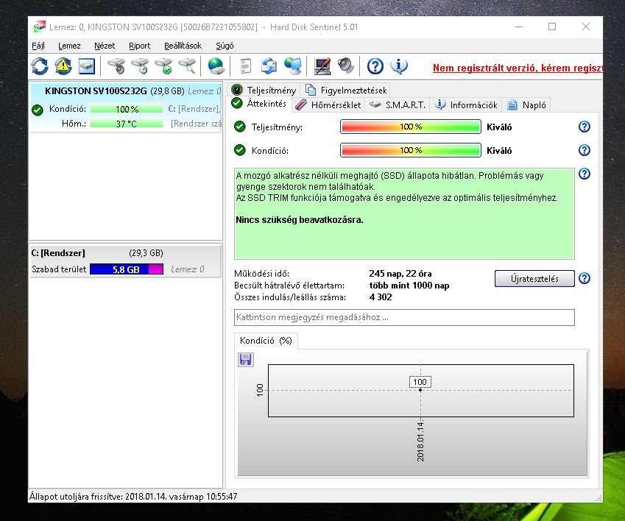
Task: Open the Súgó menu
Action: [225, 46]
